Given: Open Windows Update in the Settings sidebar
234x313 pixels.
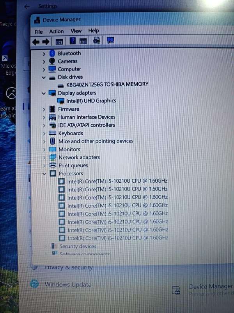Looking at the screenshot, I should click(x=68, y=284).
